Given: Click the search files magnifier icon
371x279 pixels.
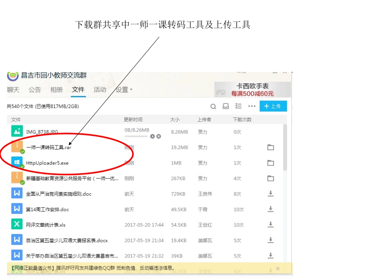Looking at the screenshot, I should (x=213, y=106).
